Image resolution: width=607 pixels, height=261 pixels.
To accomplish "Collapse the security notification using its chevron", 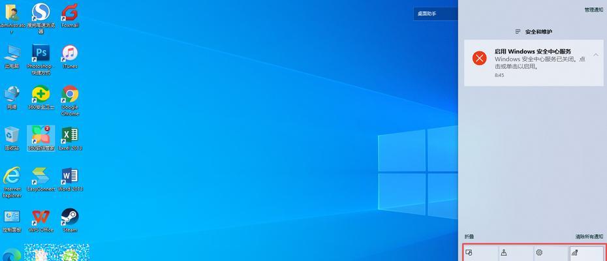I will click(595, 55).
